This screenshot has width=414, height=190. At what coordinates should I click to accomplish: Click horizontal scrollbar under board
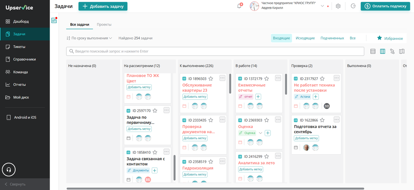(215, 189)
